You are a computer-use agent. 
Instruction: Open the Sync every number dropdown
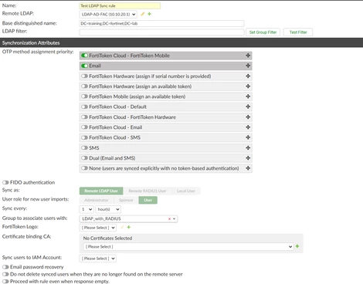(x=87, y=209)
